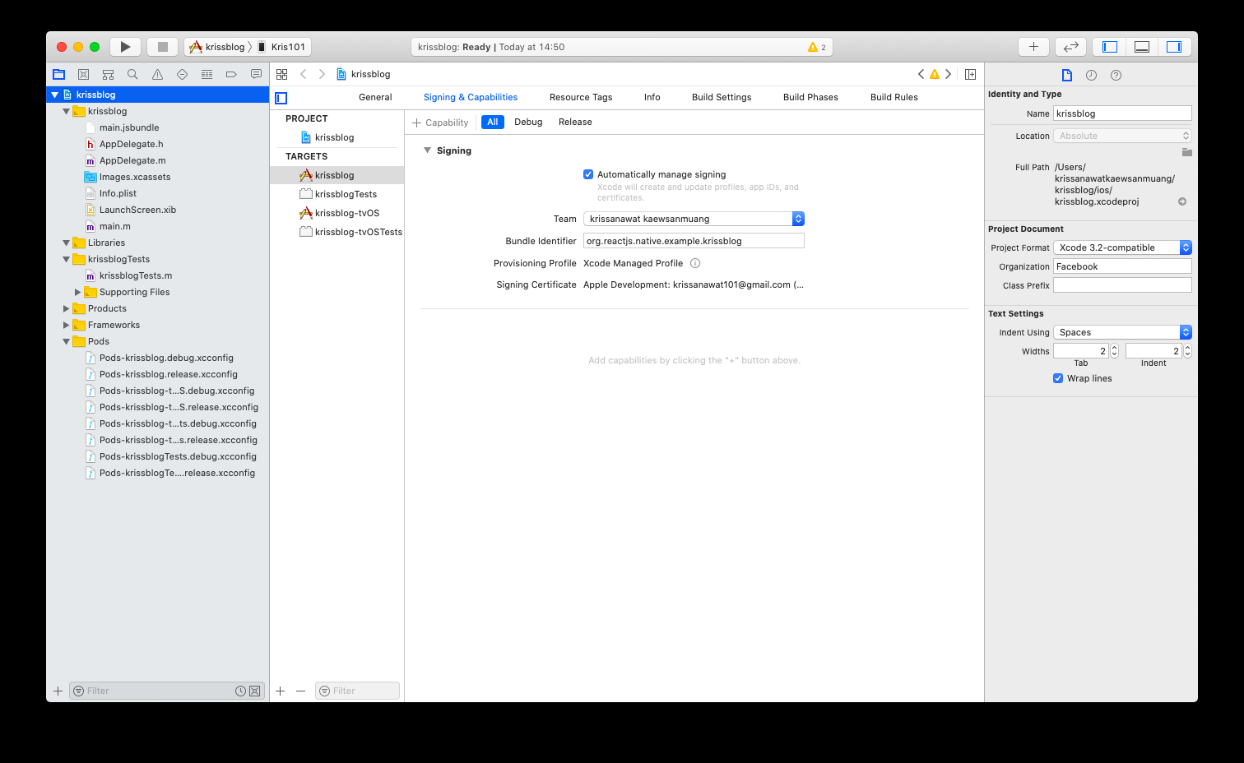Viewport: 1244px width, 763px height.
Task: Filter capabilities by Debug configuration
Action: (528, 122)
